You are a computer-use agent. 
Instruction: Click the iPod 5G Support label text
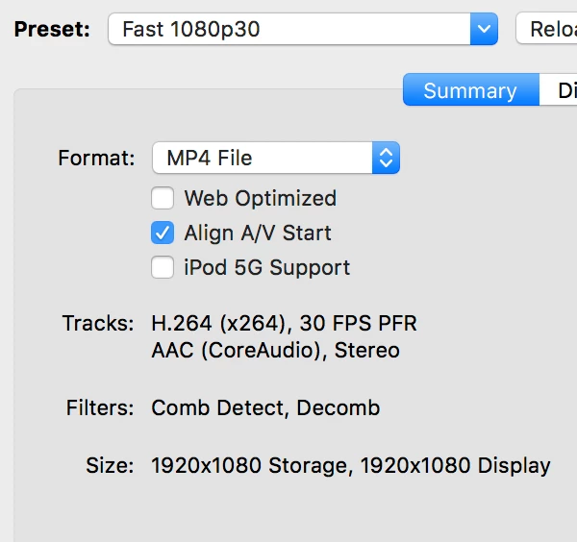click(266, 268)
